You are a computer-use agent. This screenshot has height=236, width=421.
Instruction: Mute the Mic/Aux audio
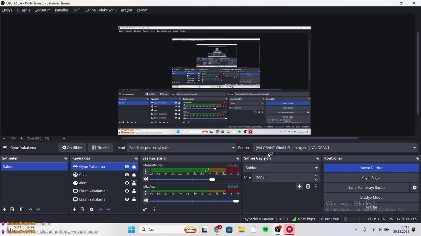(x=146, y=201)
